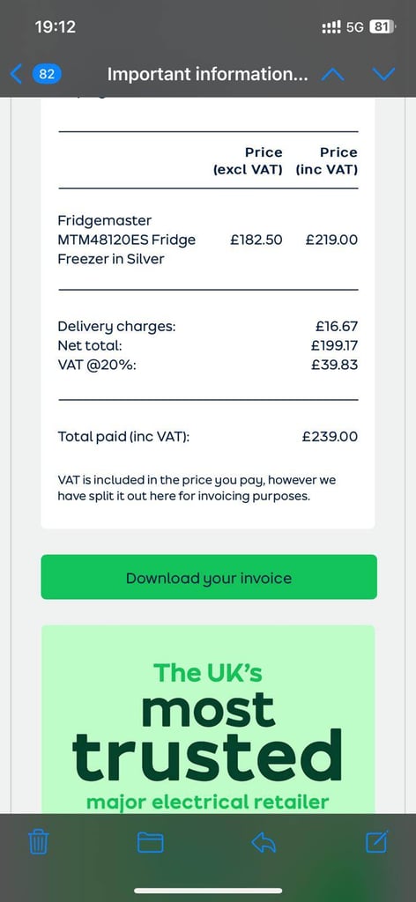Move email using the folder icon
Screen dimensions: 416x902
(x=150, y=843)
